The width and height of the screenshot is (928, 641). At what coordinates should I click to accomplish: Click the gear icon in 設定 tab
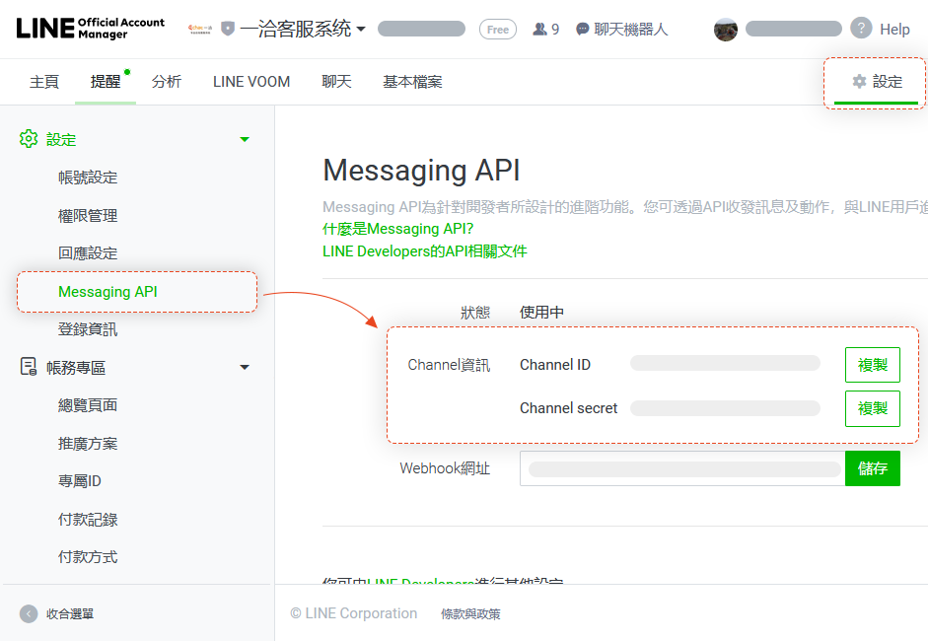(859, 82)
